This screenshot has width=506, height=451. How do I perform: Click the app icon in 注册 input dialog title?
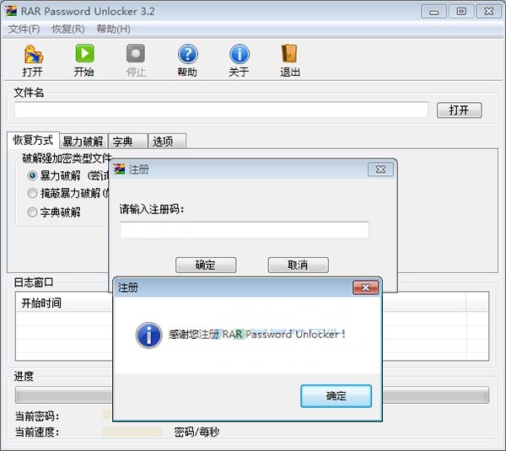119,169
